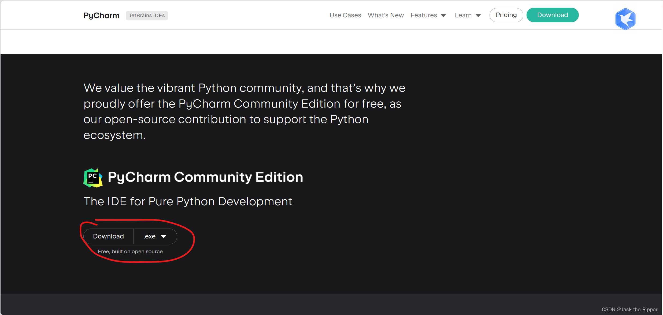663x315 pixels.
Task: Click the 'Free, built on open source' note
Action: pos(130,251)
